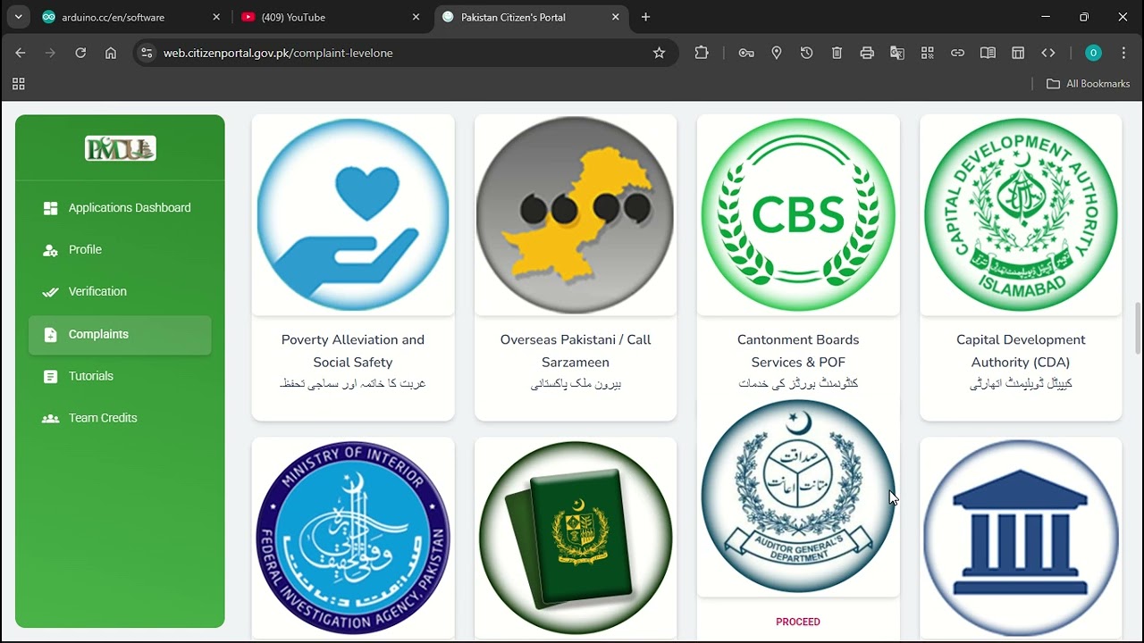Open the QR code extension

pos(928,53)
